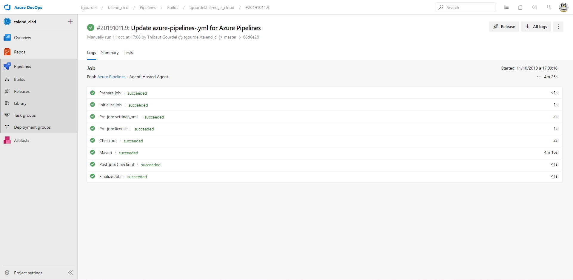This screenshot has width=573, height=280.
Task: Click the #20191011.9 breadcrumb
Action: [x=257, y=7]
